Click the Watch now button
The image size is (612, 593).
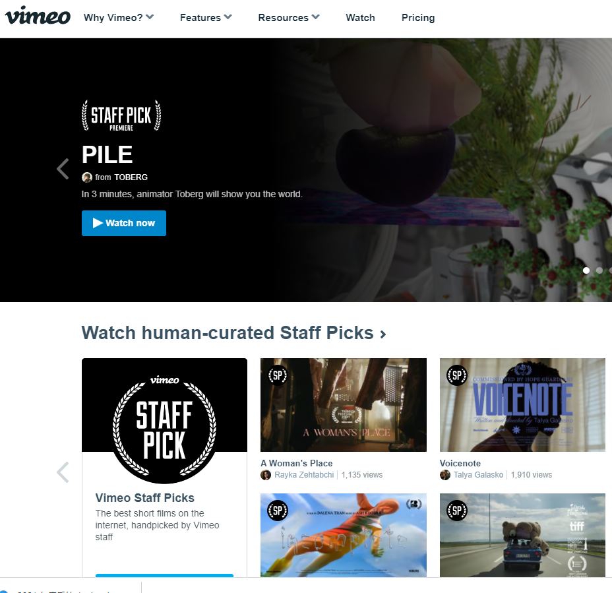pyautogui.click(x=124, y=224)
